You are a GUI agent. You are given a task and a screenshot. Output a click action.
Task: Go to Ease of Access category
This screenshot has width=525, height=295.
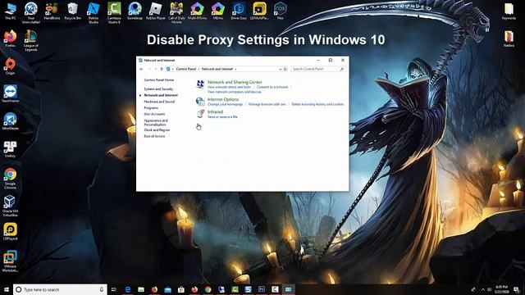154,136
